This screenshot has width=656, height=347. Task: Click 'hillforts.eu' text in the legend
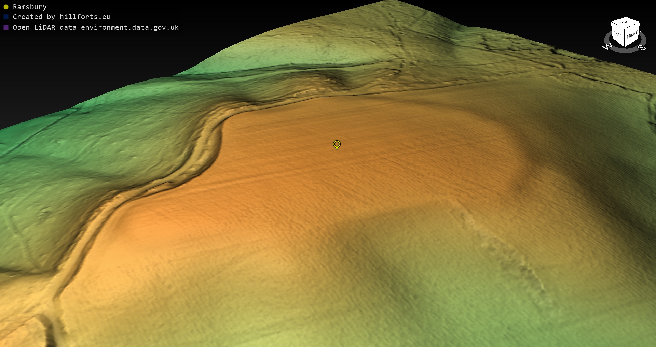point(85,17)
